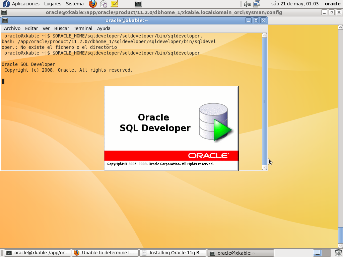Viewport: 343px width, 257px height.
Task: Switch to Installing Oracle 11g taskbar item
Action: click(173, 253)
